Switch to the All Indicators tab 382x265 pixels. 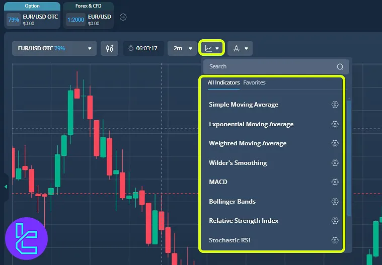pos(223,83)
